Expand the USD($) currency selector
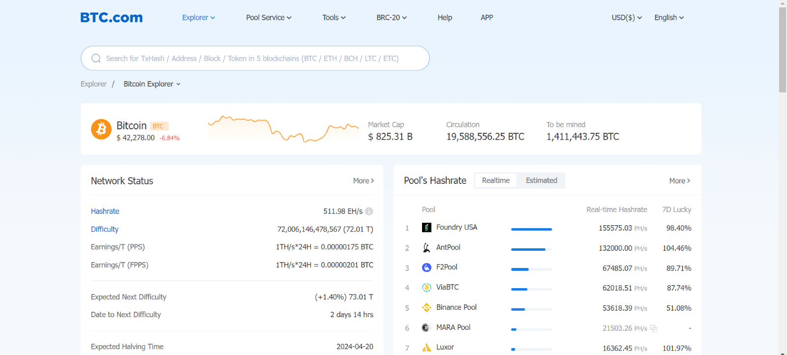The width and height of the screenshot is (787, 355). click(626, 18)
